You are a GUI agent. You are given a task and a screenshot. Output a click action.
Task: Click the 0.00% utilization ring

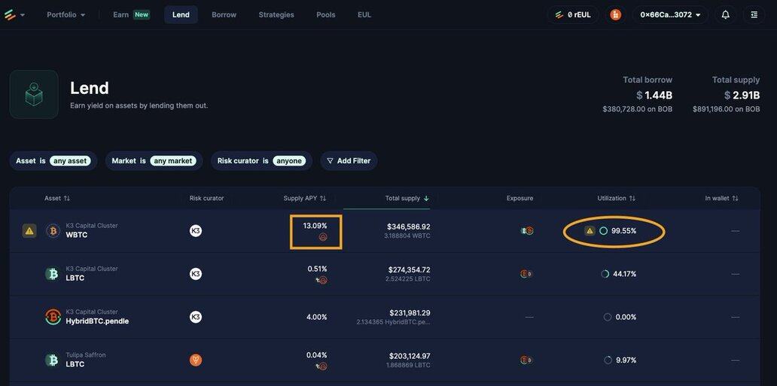pos(608,317)
